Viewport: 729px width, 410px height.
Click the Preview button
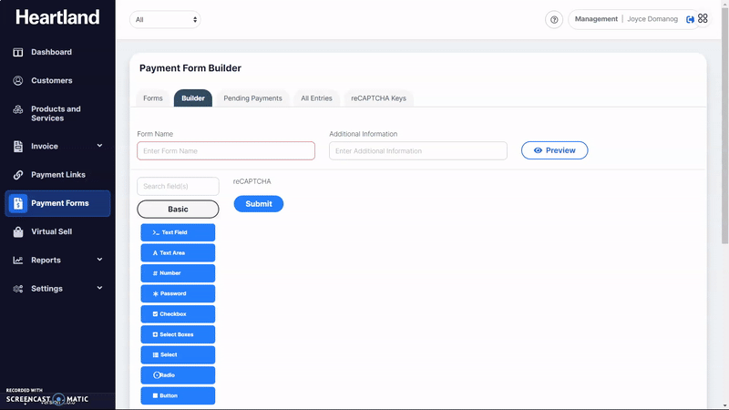(x=554, y=150)
